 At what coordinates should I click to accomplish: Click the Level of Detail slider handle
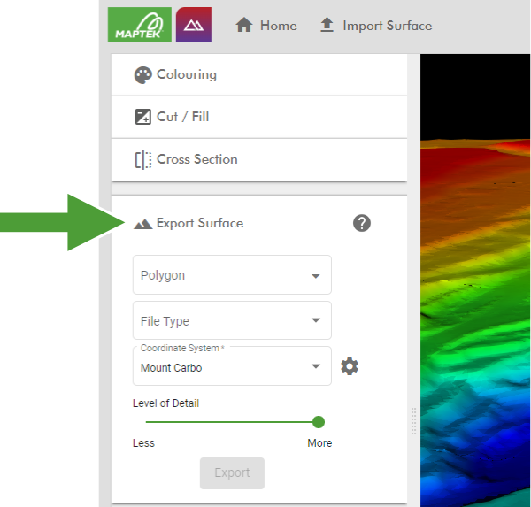319,422
